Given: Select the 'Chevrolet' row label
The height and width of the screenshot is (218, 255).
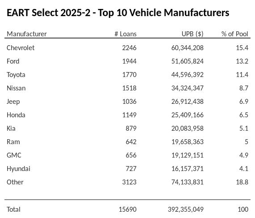Looking at the screenshot, I should (21, 48).
